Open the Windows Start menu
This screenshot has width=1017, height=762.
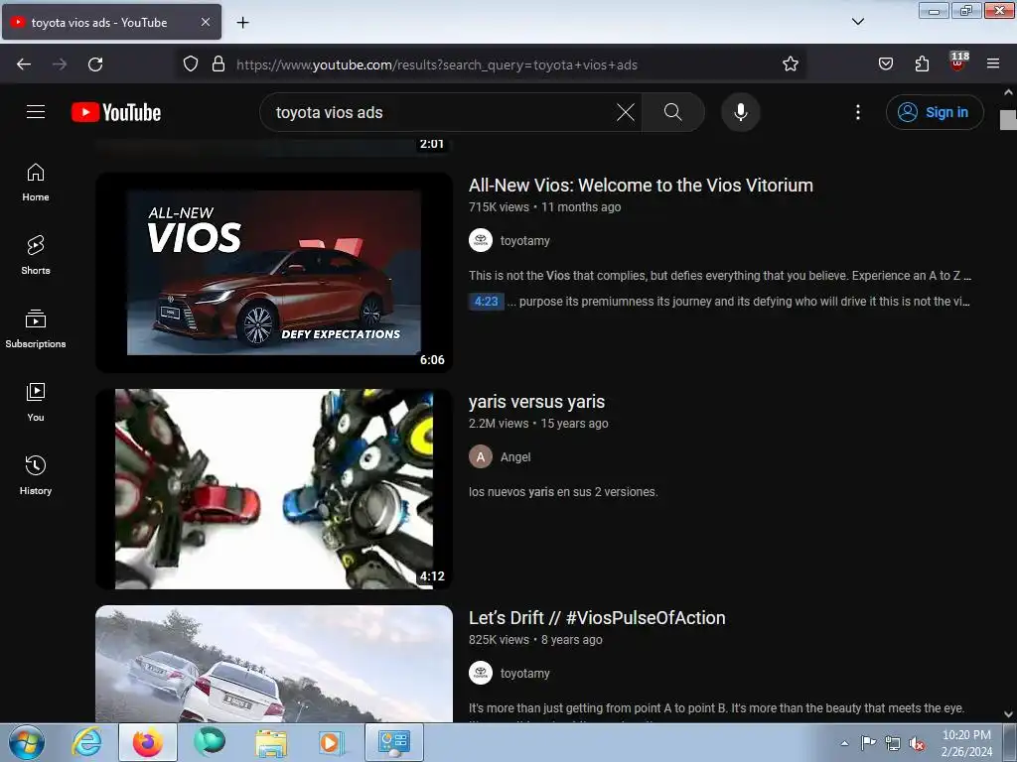tap(27, 742)
